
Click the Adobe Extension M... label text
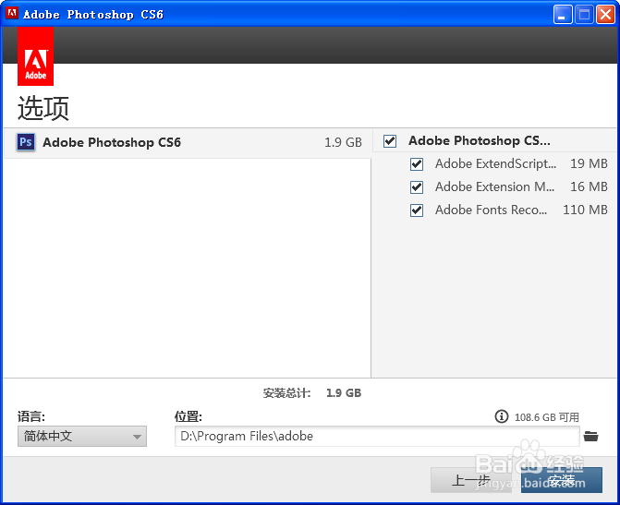pyautogui.click(x=494, y=186)
